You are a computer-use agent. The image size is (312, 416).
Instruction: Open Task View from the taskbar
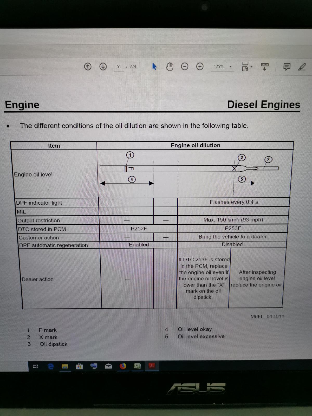pos(35,366)
